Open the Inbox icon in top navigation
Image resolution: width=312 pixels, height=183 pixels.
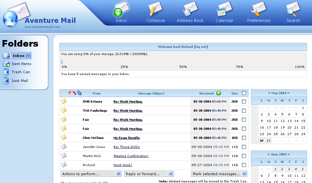[x=121, y=9]
